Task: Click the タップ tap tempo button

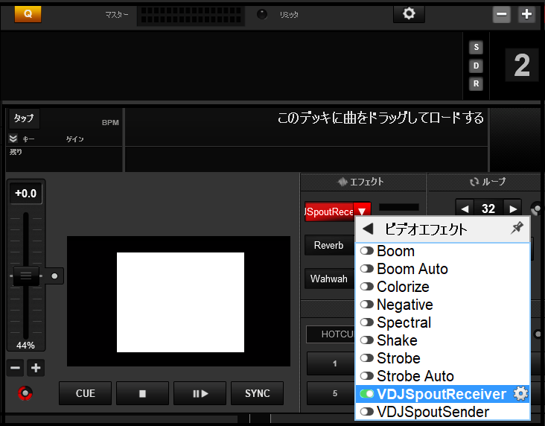Action: pos(24,118)
